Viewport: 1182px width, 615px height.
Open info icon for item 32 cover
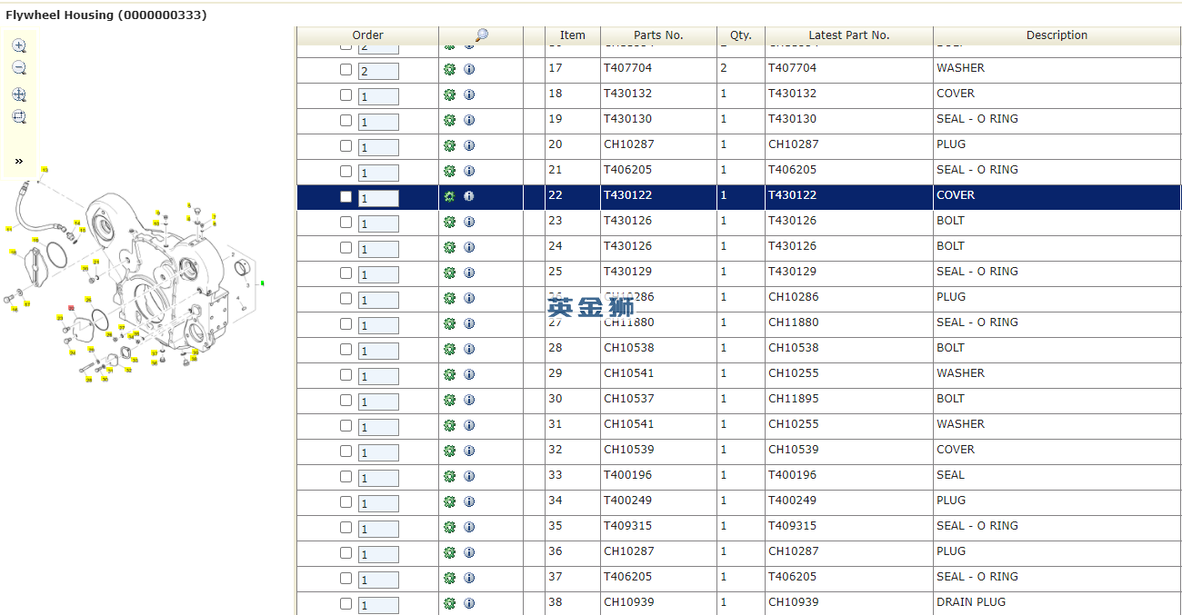tap(469, 451)
